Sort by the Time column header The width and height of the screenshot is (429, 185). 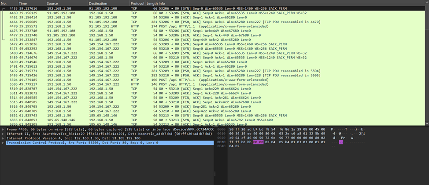coord(23,3)
